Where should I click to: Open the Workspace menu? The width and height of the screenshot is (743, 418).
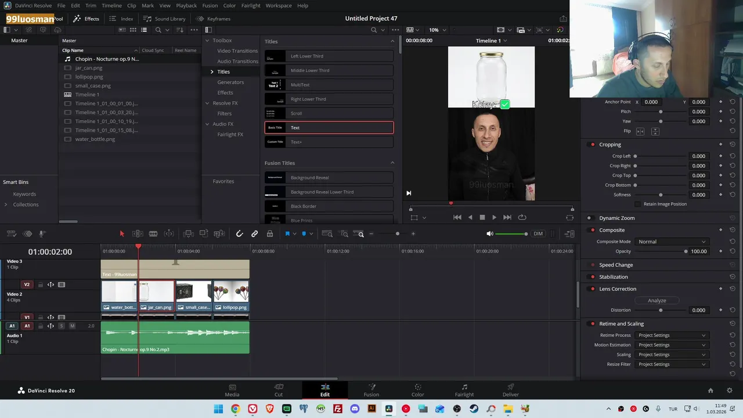279,5
